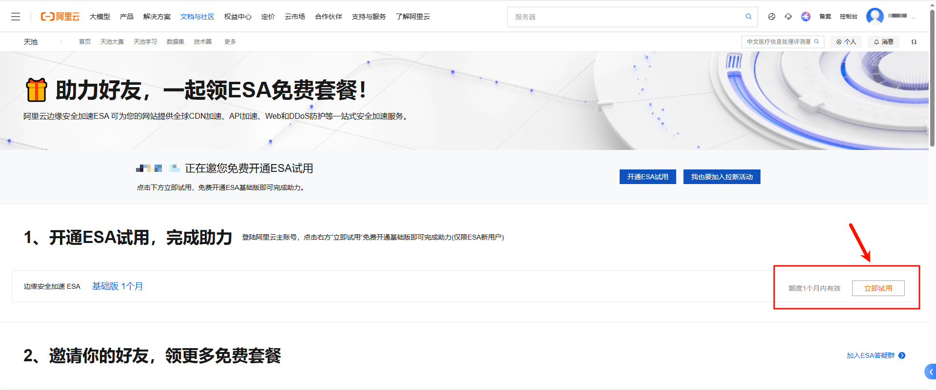
Task: Click the page vertical scrollbar
Action: point(933,78)
